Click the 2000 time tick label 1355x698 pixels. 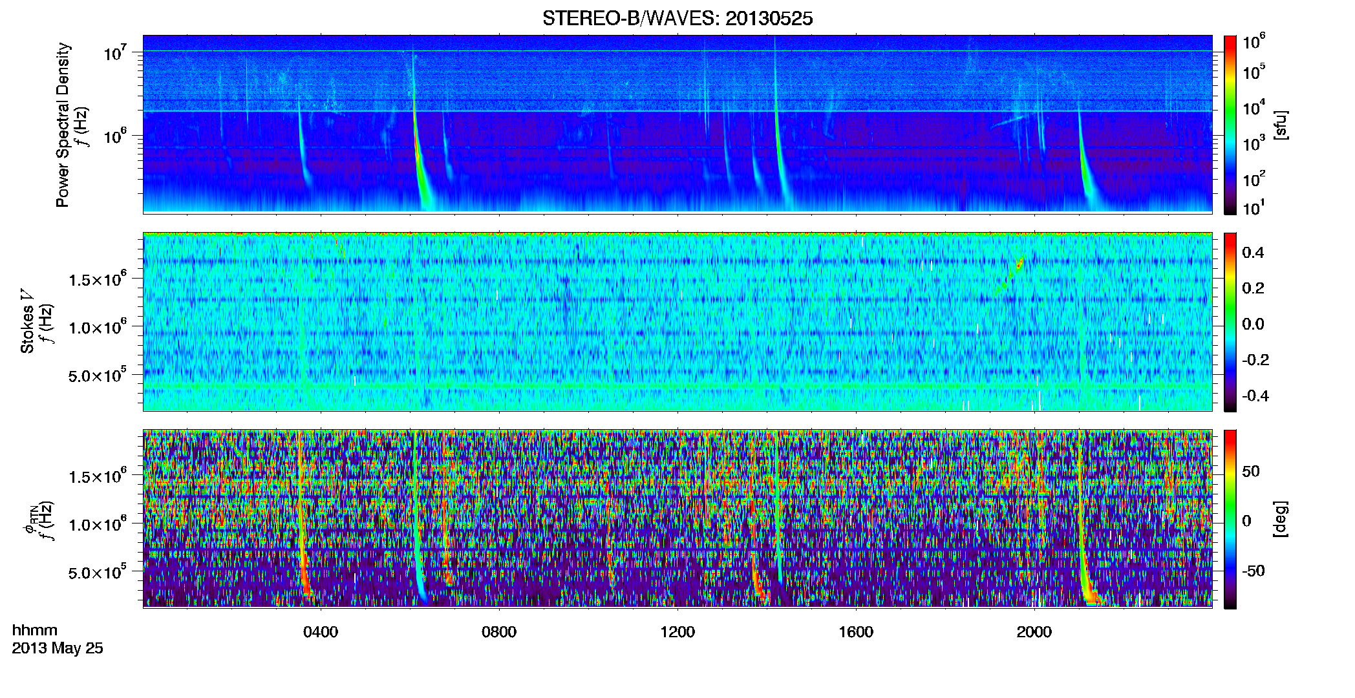pyautogui.click(x=1034, y=632)
